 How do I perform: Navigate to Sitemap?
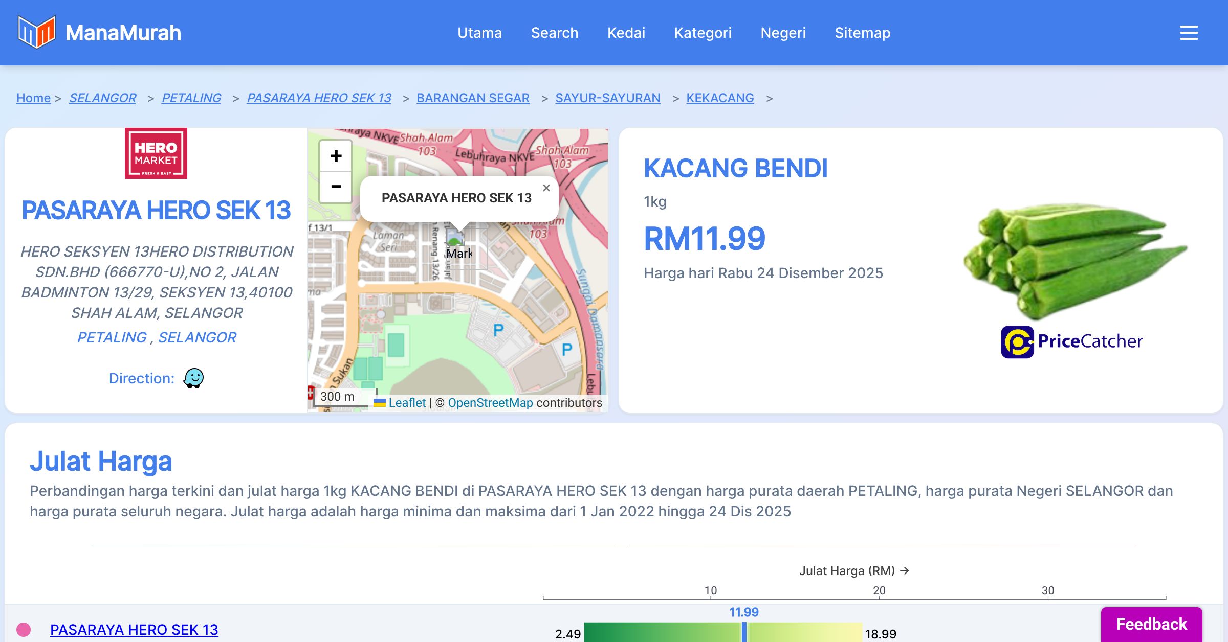pyautogui.click(x=862, y=33)
